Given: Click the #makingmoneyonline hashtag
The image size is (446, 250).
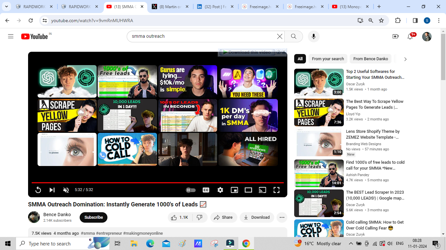Looking at the screenshot, I should click(x=143, y=233).
